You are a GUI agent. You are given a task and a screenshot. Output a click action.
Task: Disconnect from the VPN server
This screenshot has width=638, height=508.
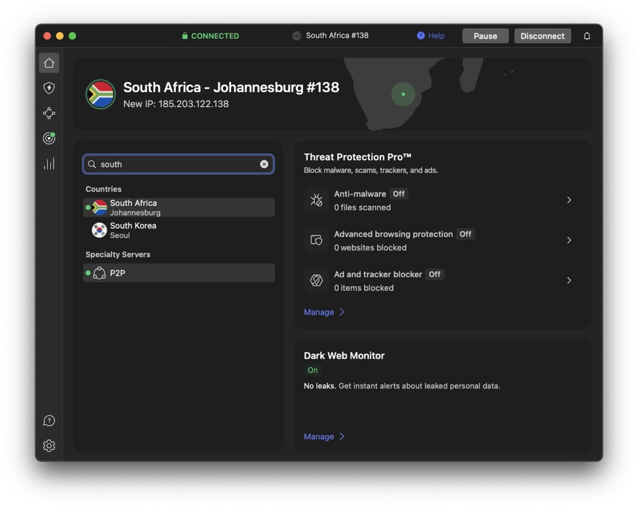click(x=543, y=36)
